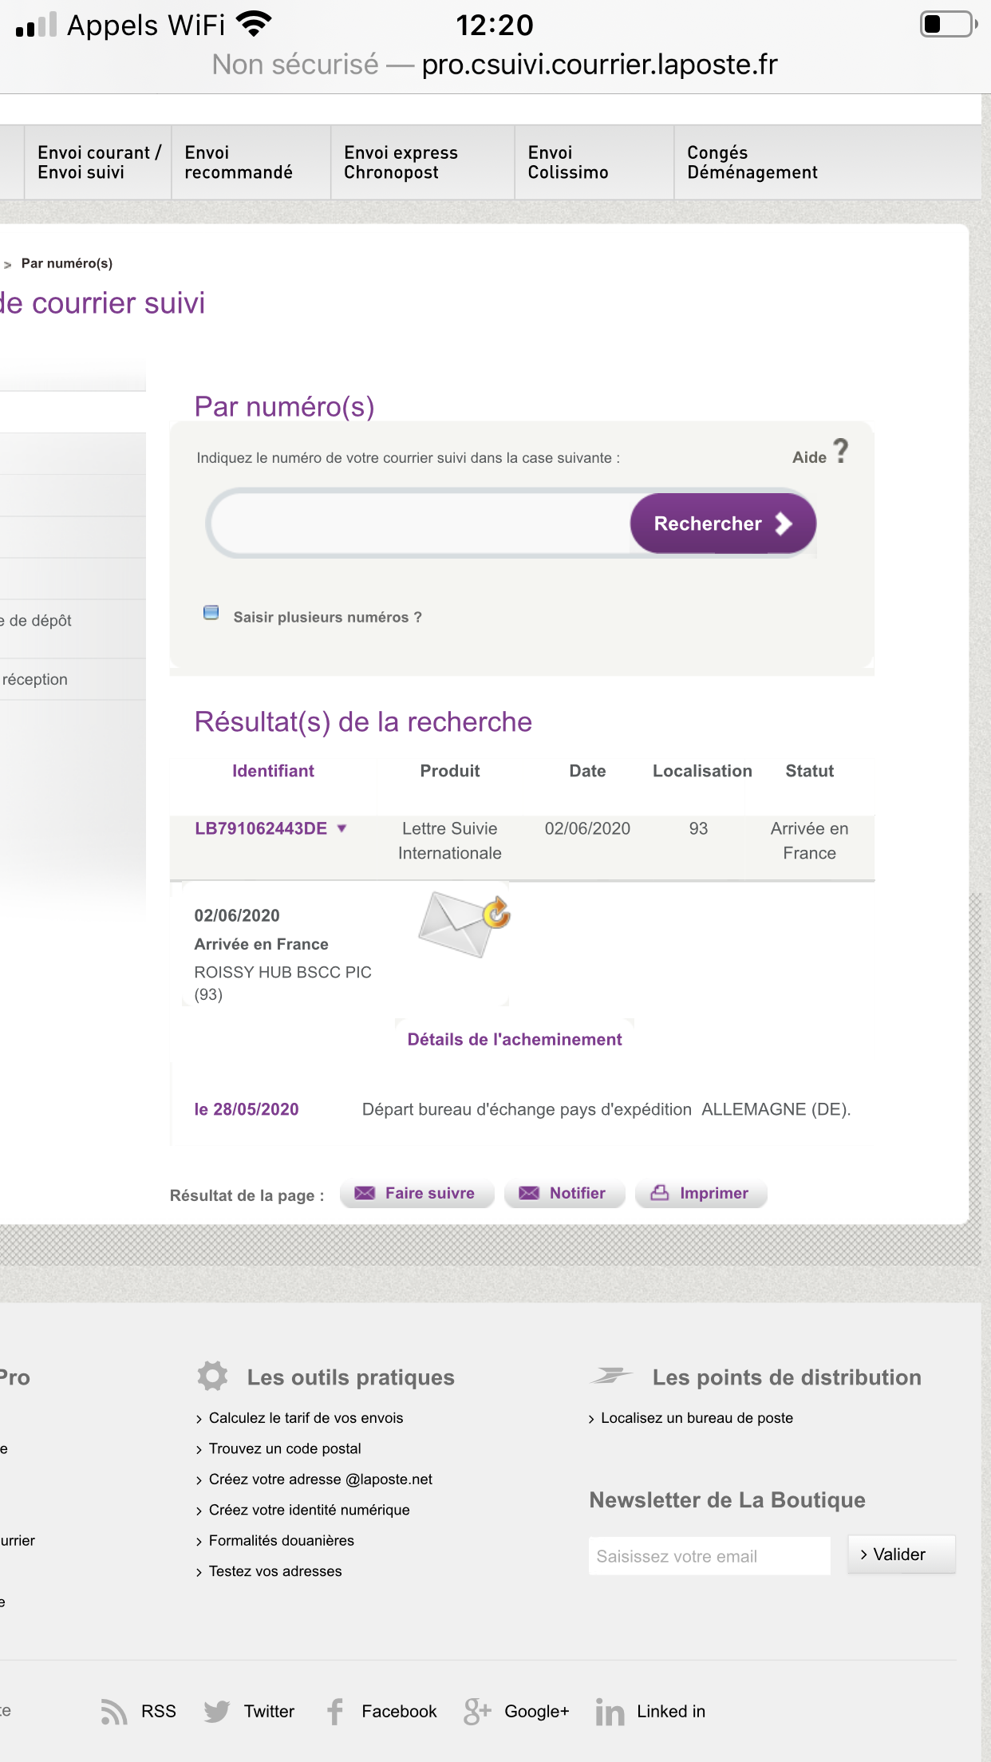
Task: Click the RSS feed icon
Action: pyautogui.click(x=114, y=1712)
